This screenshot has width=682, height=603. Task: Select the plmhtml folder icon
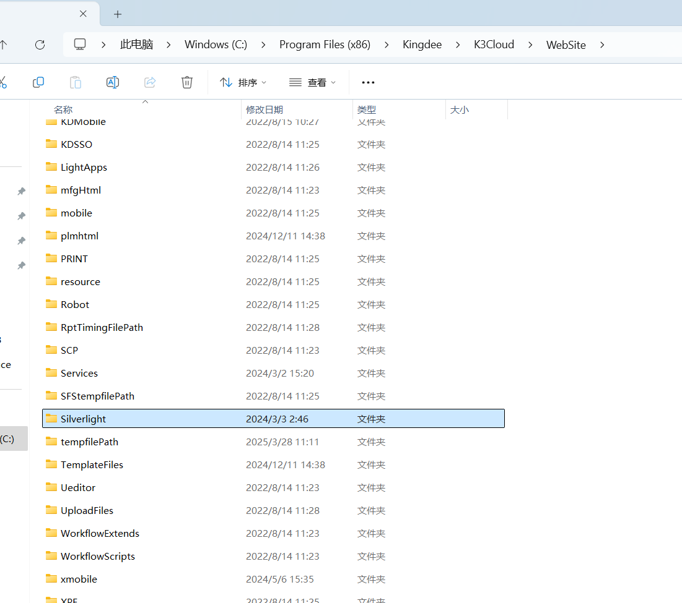[51, 235]
